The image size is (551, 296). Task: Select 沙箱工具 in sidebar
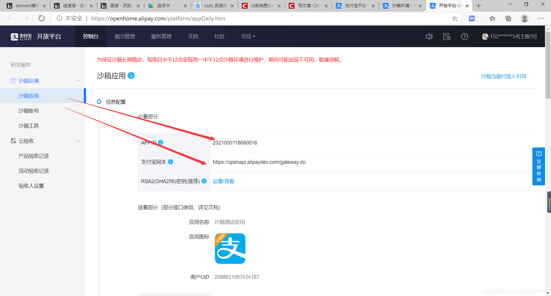tap(29, 126)
